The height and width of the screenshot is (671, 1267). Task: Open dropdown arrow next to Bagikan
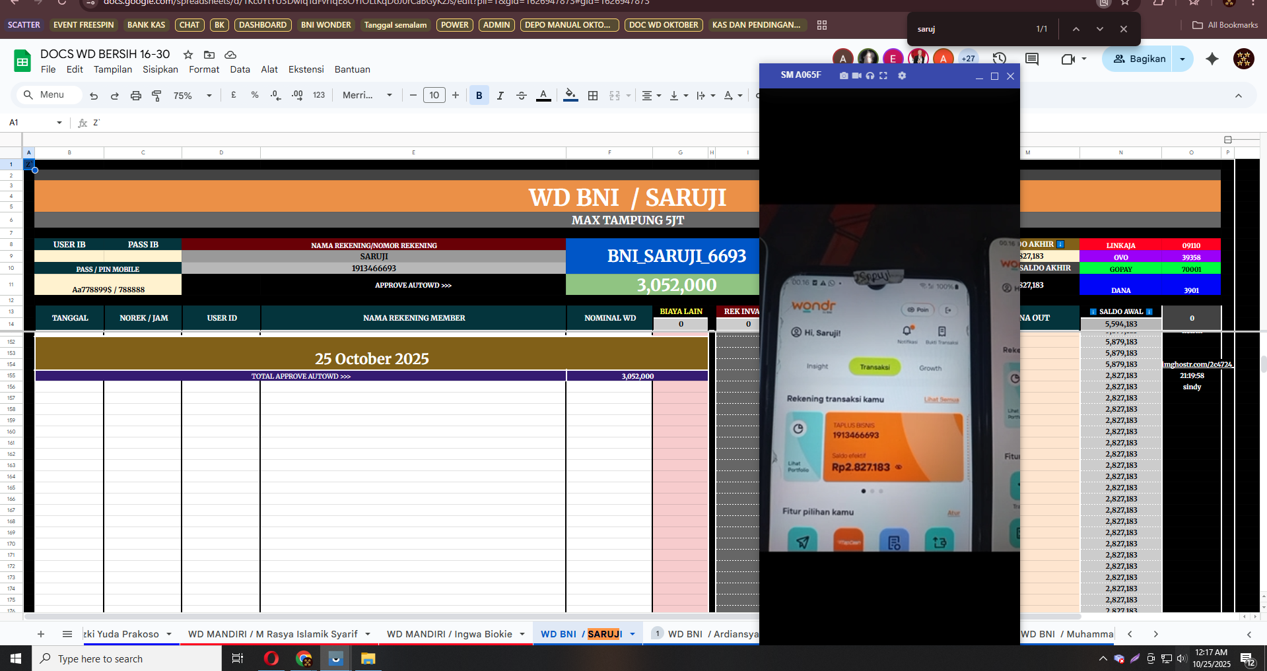tap(1182, 59)
